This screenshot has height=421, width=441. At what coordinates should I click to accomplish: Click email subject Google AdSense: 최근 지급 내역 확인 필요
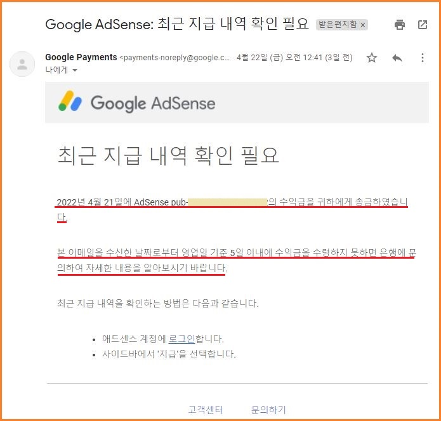click(x=177, y=24)
